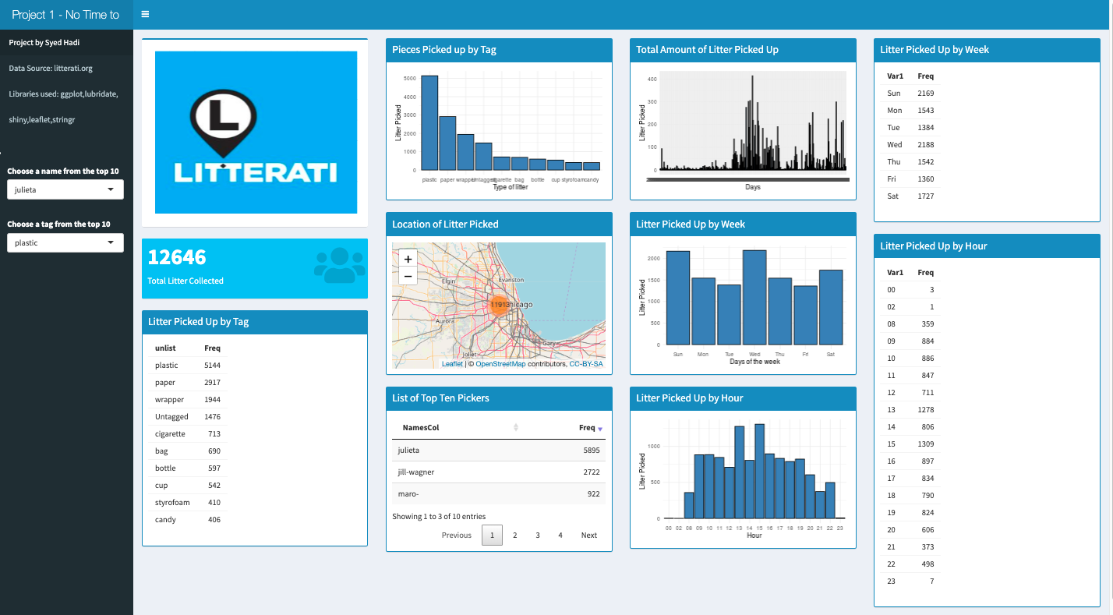Click 'Showing 1 to 3 of 10 entries' text
Viewport: 1113px width, 615px height.
coord(439,516)
